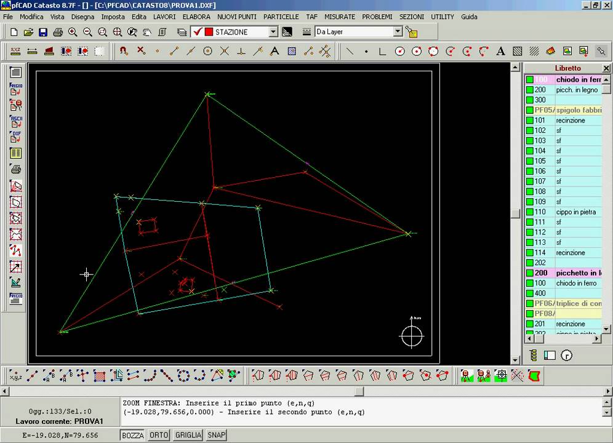The image size is (613, 443).
Task: Toggle green checkbox for row 400
Action: coord(530,293)
